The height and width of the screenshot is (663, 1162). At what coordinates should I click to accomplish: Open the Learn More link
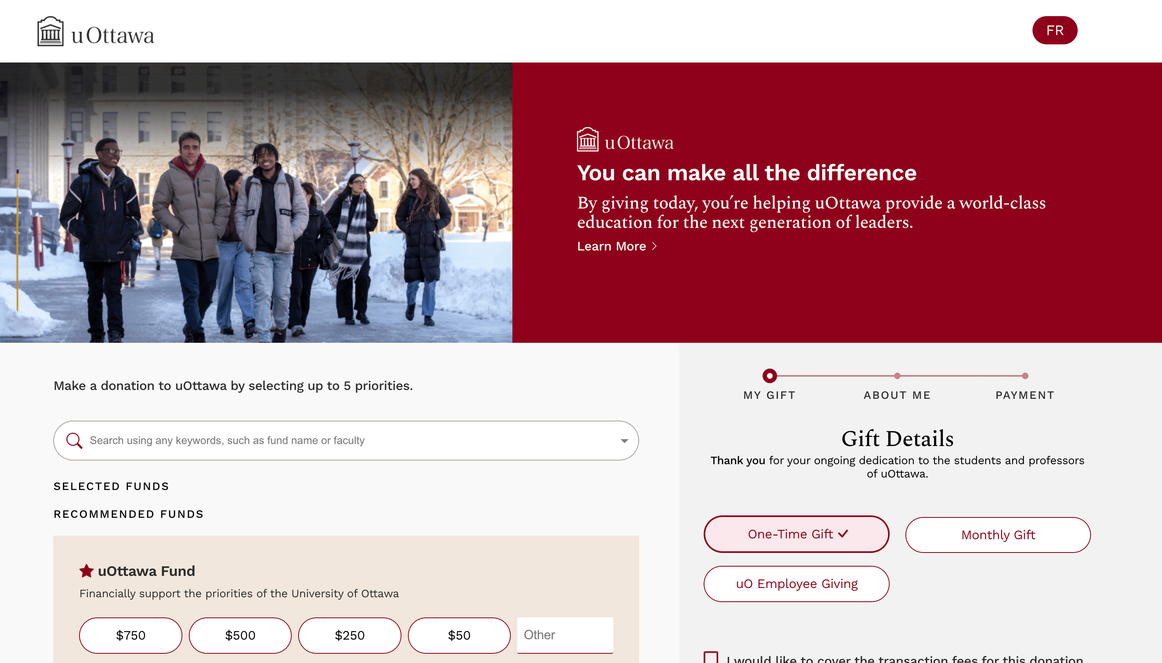(x=611, y=246)
